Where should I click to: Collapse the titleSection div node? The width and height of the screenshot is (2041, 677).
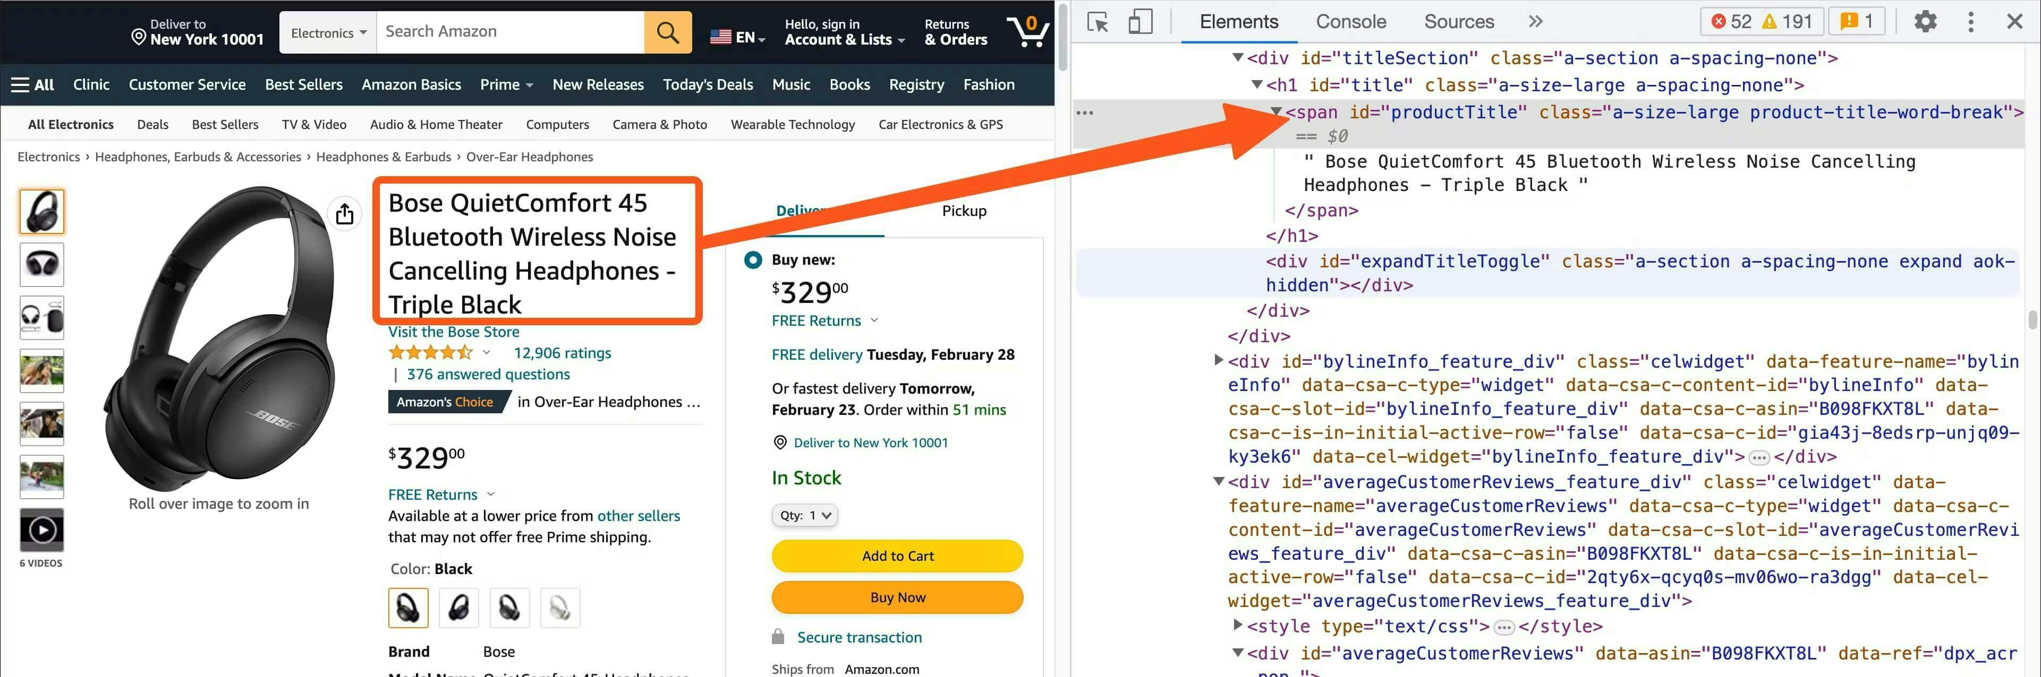point(1238,58)
